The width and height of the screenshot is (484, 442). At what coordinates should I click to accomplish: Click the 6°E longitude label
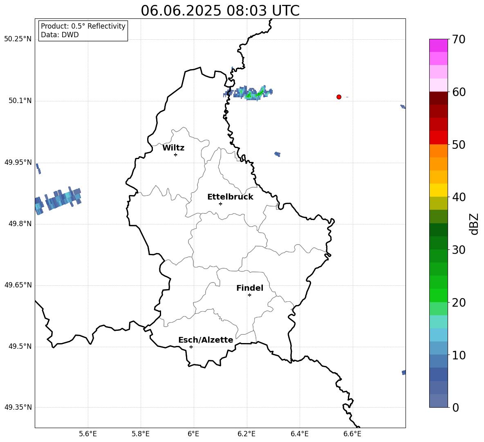[x=193, y=434]
